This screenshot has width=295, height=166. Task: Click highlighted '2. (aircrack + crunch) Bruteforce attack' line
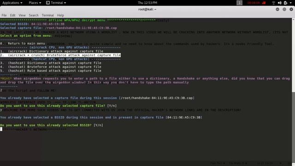tap(60, 55)
